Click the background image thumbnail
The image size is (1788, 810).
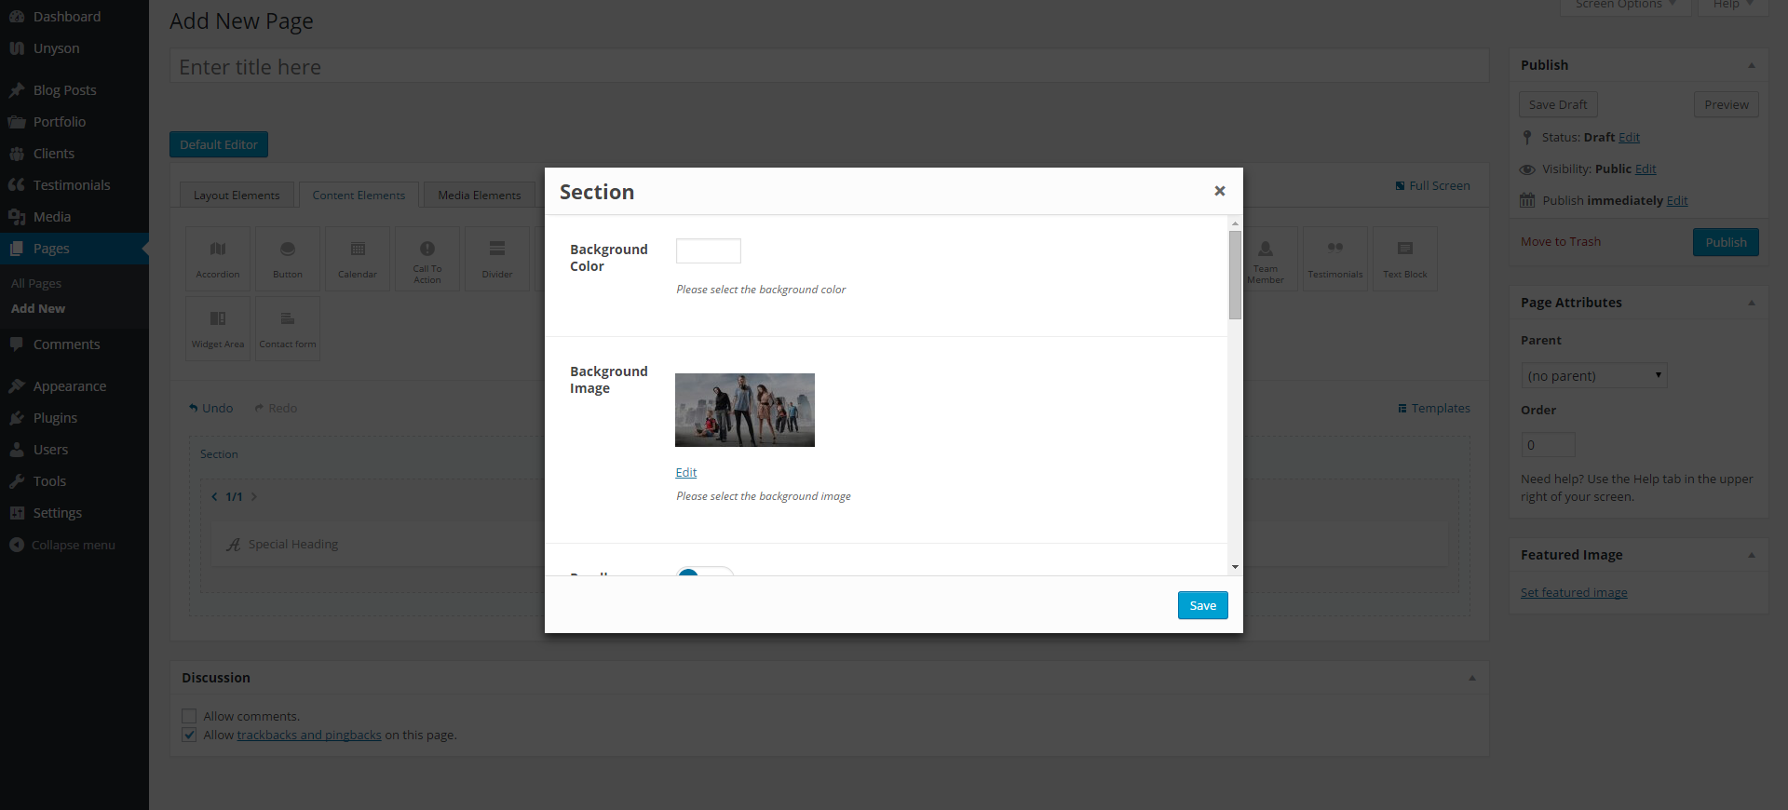point(745,410)
